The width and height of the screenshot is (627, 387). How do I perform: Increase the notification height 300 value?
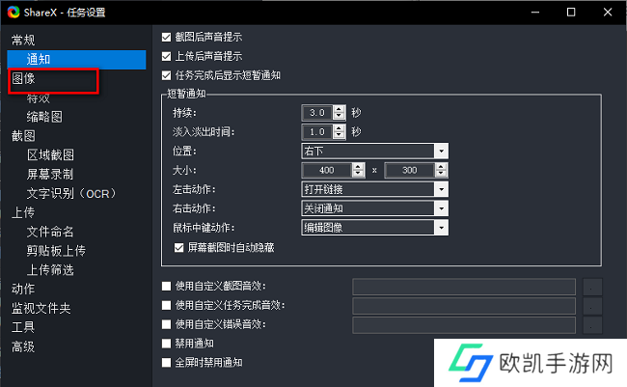click(441, 167)
